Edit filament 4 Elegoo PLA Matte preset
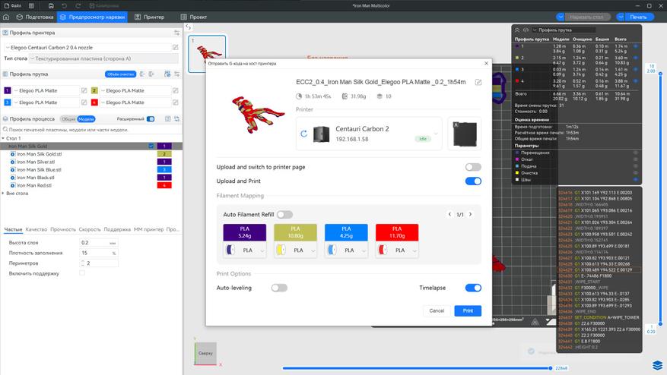Screen dimensions: 667x375 click(175, 102)
